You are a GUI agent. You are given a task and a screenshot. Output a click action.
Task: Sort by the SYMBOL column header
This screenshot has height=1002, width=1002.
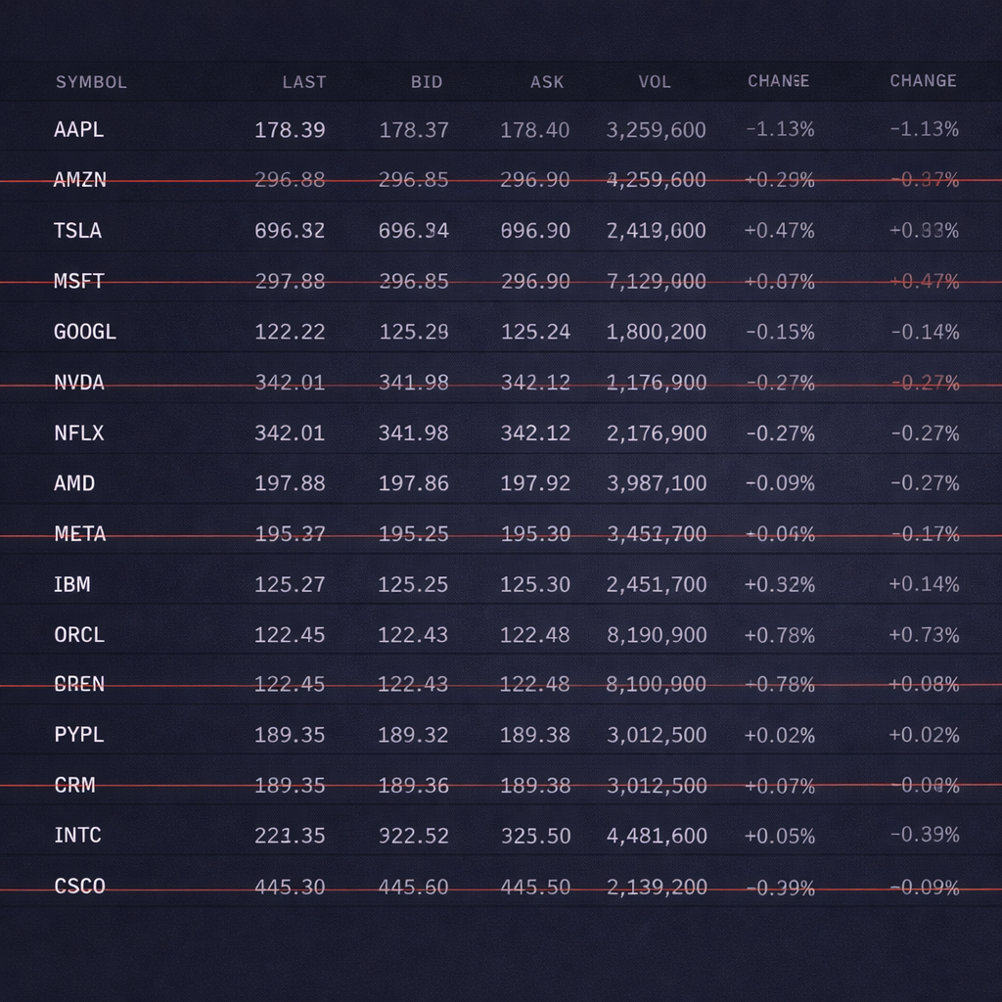(91, 82)
